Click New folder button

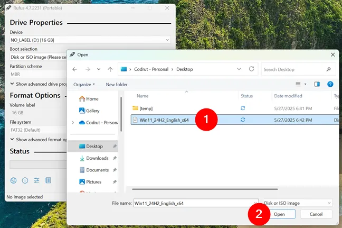click(x=117, y=85)
